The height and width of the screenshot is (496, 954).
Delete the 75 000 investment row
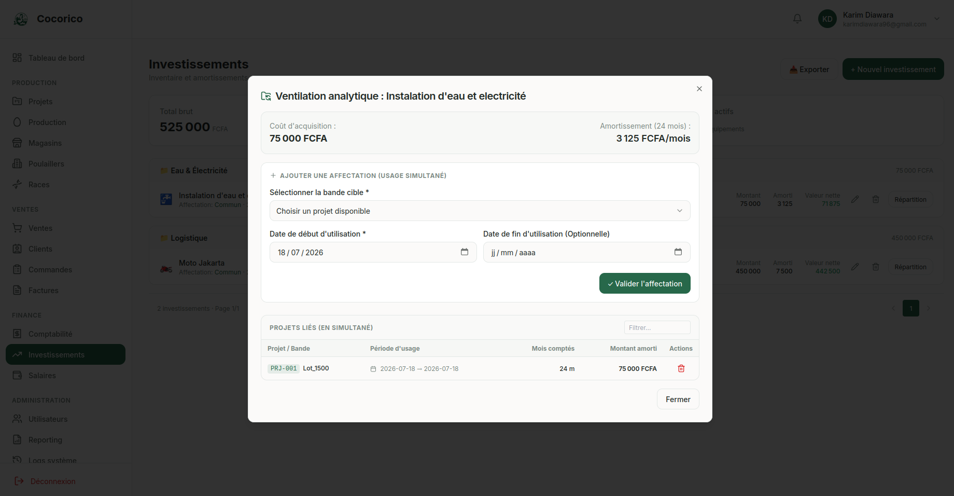pos(876,199)
